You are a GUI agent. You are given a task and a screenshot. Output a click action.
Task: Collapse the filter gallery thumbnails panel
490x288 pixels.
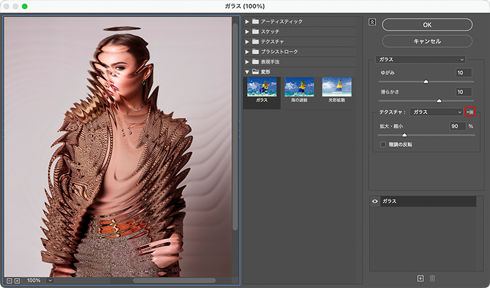coord(372,22)
